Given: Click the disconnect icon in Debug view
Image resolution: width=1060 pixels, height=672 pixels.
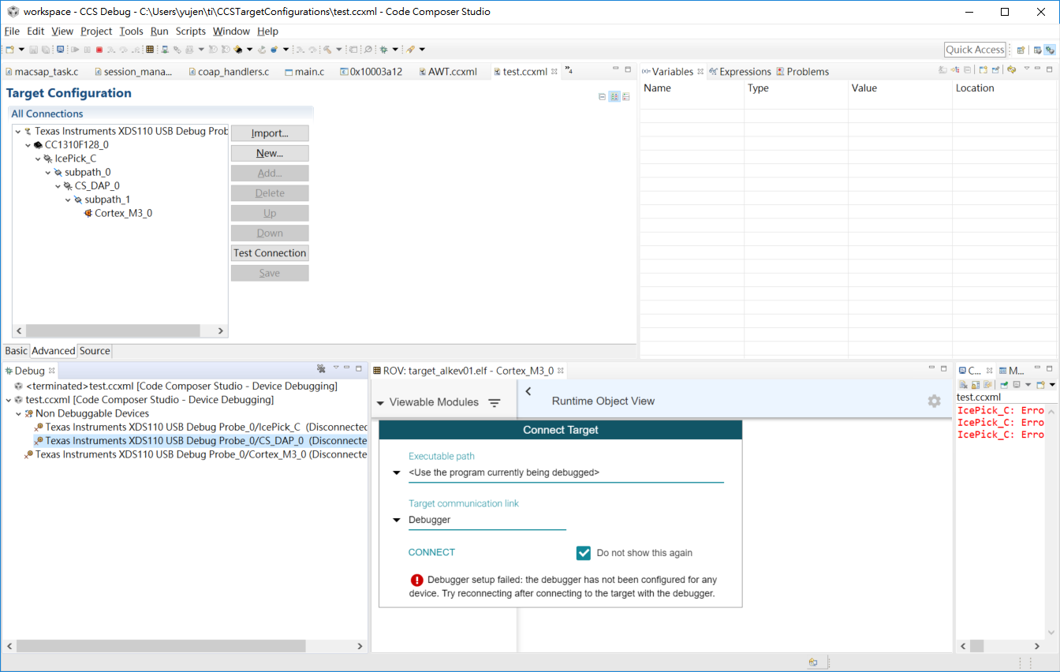Looking at the screenshot, I should (x=321, y=368).
